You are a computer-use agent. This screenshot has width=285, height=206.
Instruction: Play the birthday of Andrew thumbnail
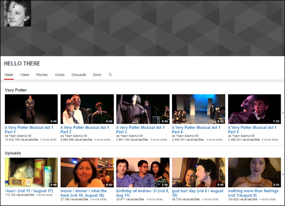[143, 172]
